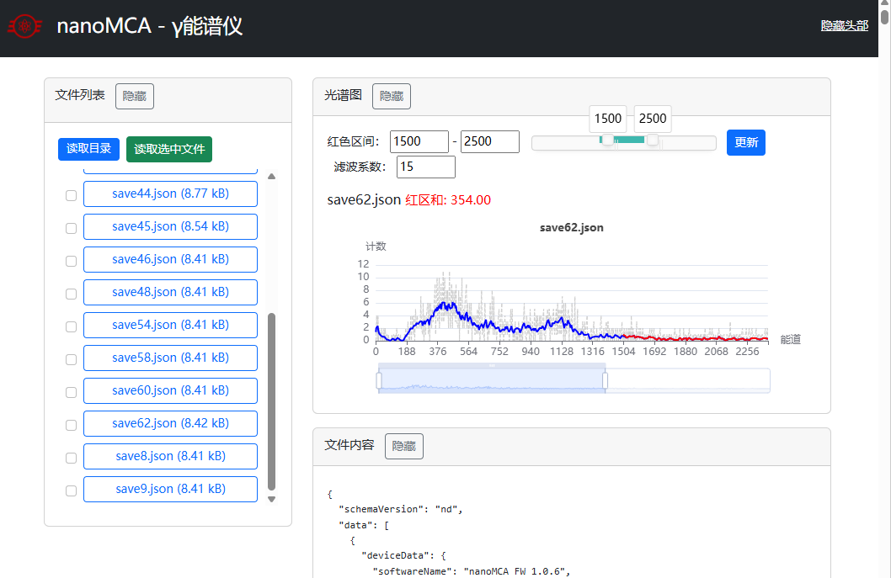
Task: Click the chart zoom right handle
Action: coord(605,381)
